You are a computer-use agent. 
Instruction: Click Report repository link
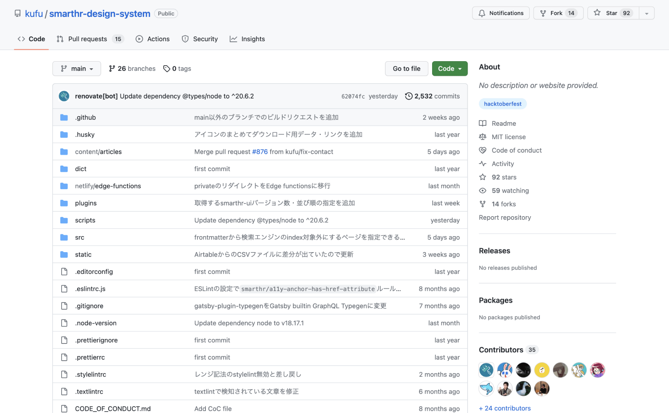click(x=505, y=218)
